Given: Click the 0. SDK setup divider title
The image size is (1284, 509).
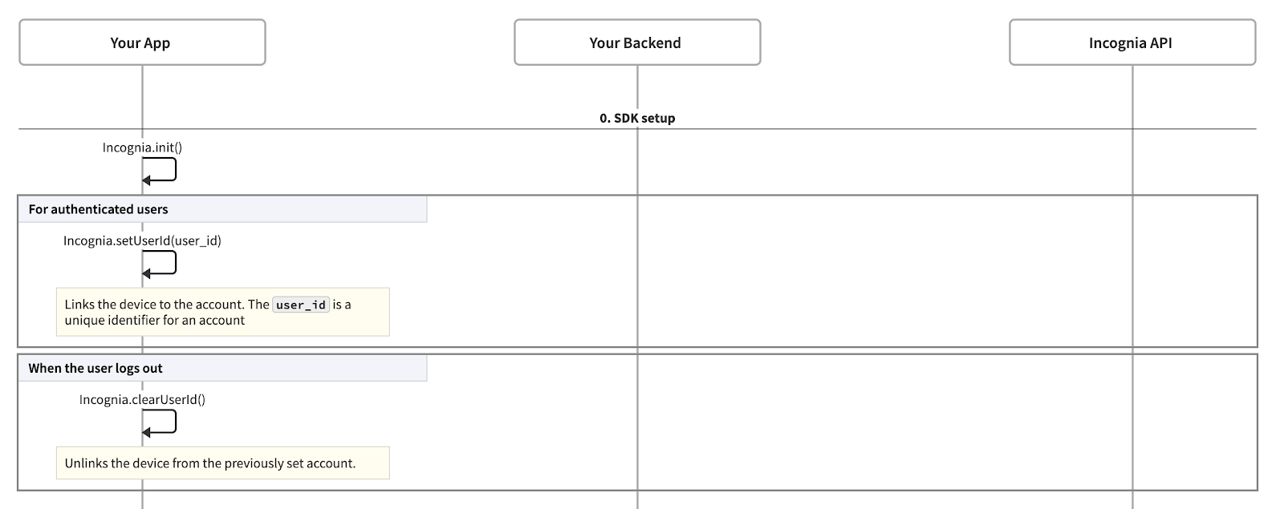Looking at the screenshot, I should [x=637, y=118].
